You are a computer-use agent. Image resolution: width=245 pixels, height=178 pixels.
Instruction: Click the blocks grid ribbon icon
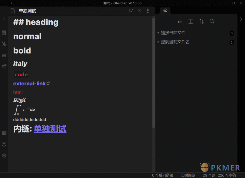pos(4,67)
